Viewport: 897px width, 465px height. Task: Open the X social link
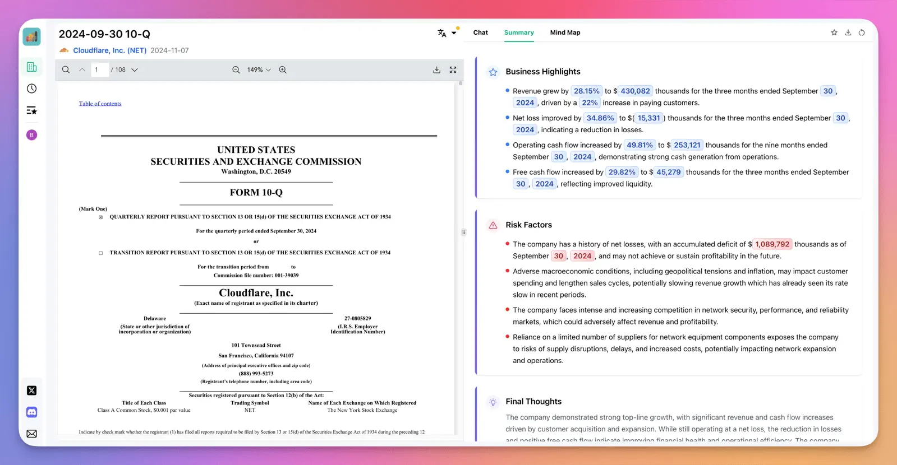(x=32, y=390)
